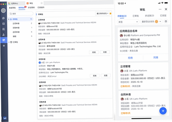Click the 待审批 folder icon in tree
This screenshot has width=172, height=122.
(x=11, y=19)
